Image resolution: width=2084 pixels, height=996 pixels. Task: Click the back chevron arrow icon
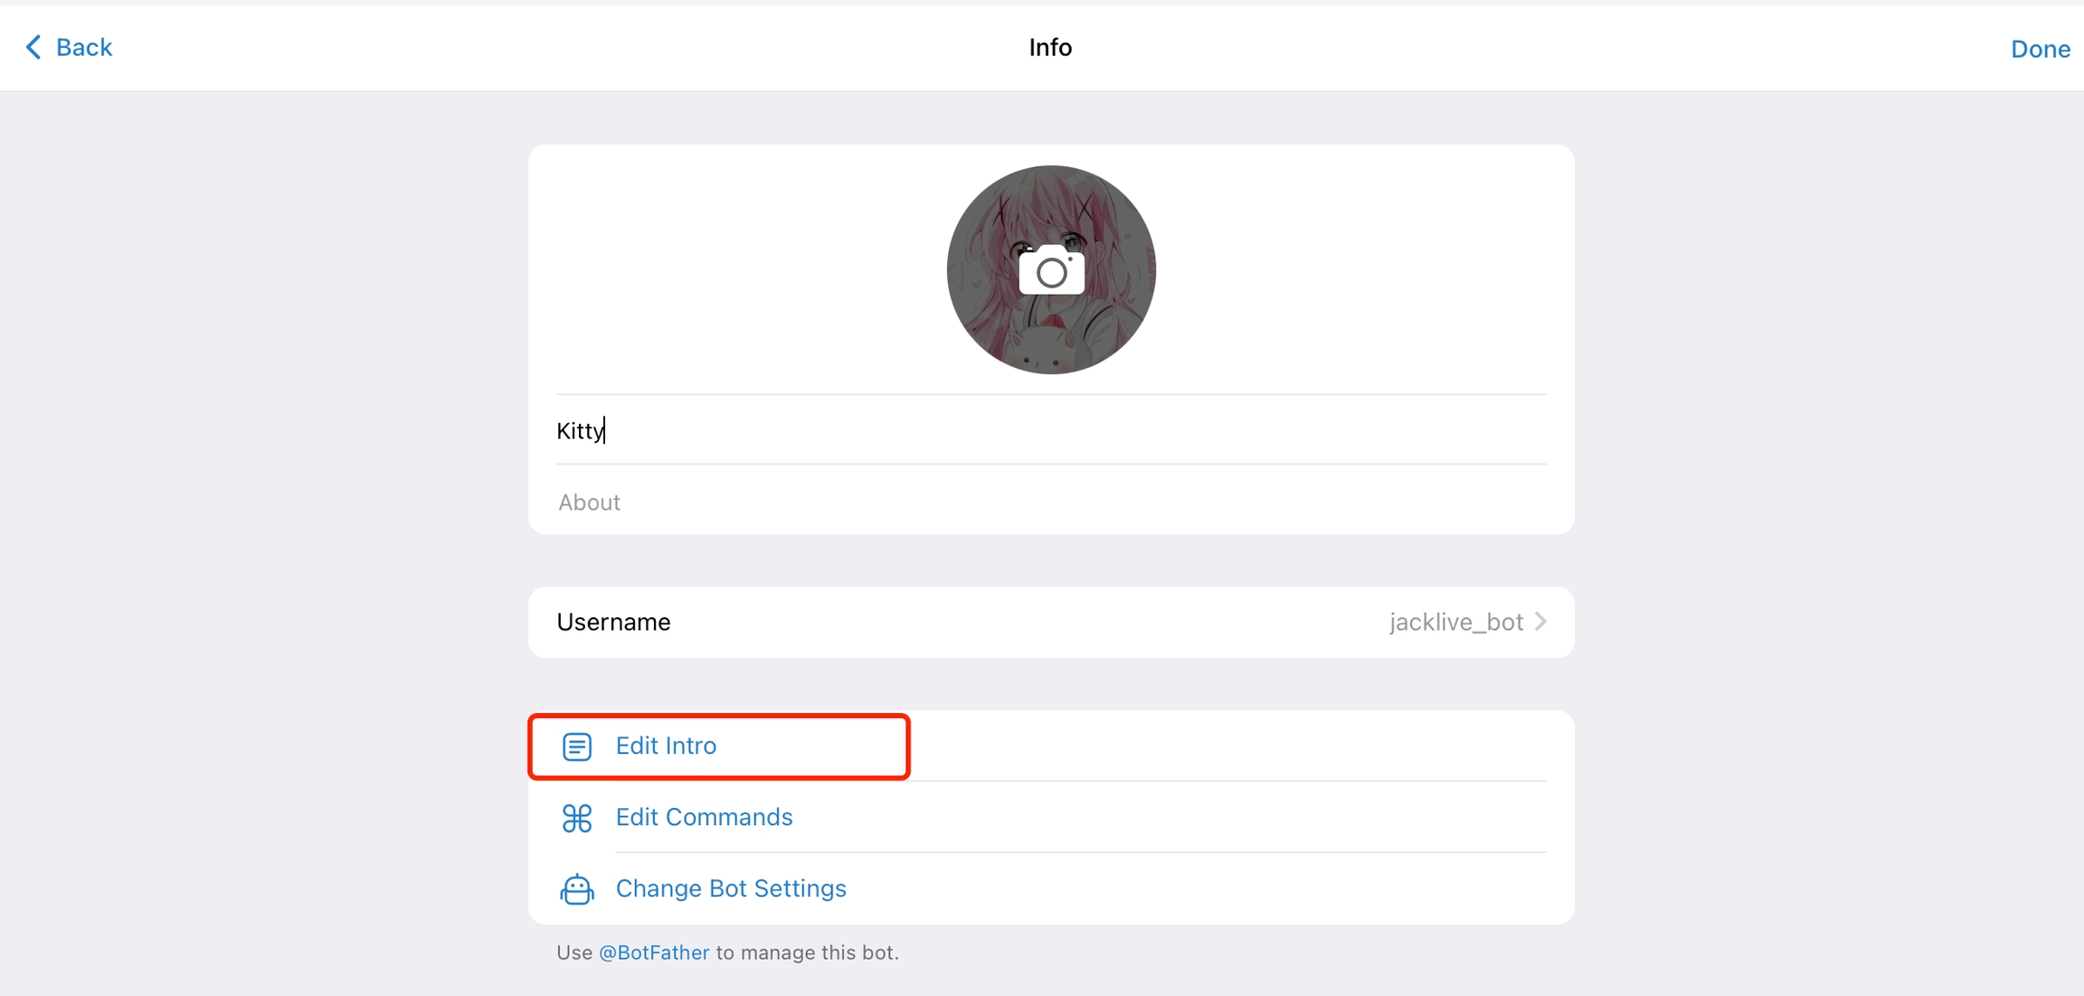[33, 47]
